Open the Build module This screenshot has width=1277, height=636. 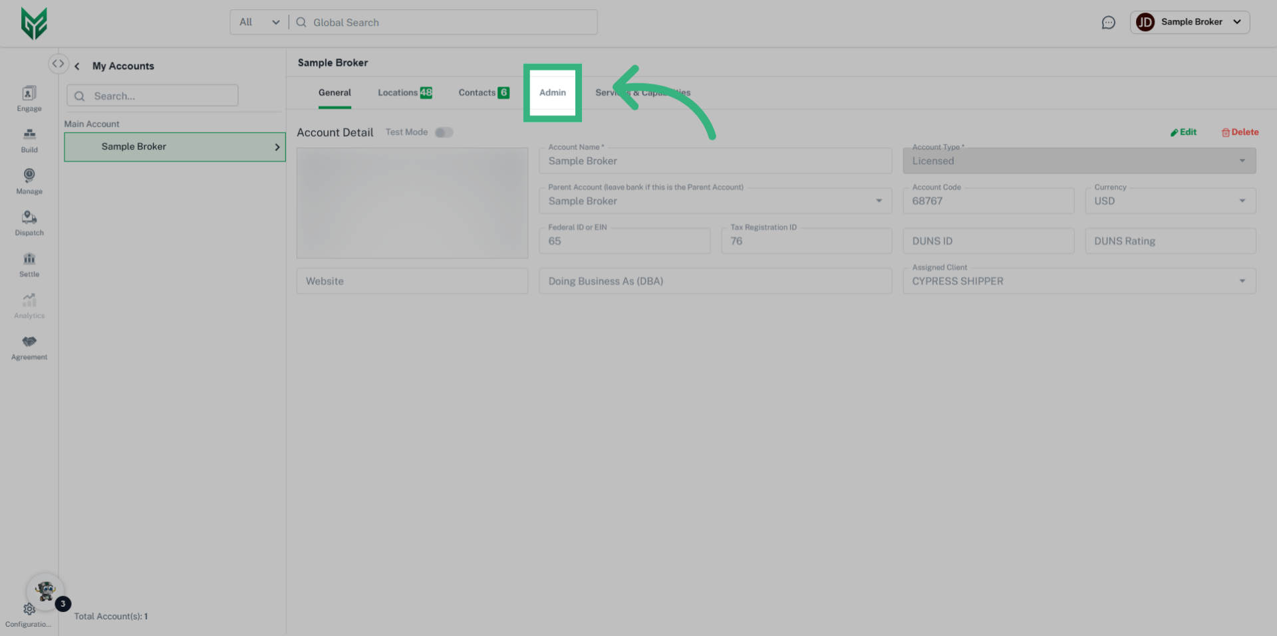(x=29, y=140)
